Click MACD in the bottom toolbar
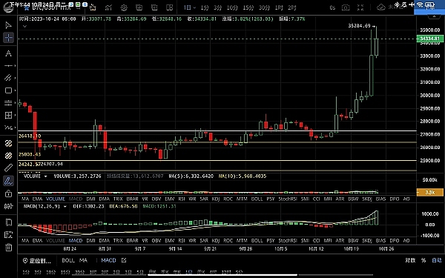The width and height of the screenshot is (445, 278). [108, 260]
